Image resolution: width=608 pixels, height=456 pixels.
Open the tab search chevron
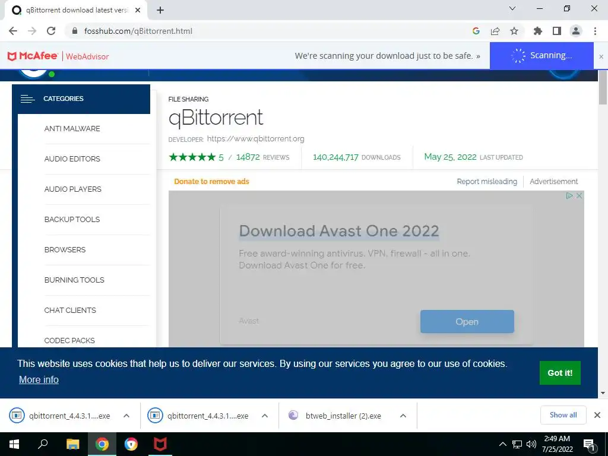click(512, 8)
